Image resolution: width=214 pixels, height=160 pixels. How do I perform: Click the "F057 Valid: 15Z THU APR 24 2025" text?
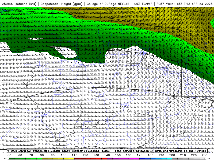[185, 4]
